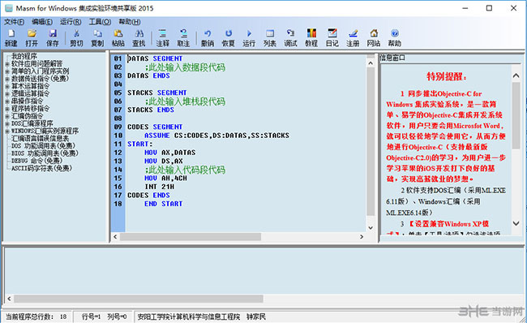
Task: Expand the 简单的入门程序实例 tree node
Action: pyautogui.click(x=7, y=71)
